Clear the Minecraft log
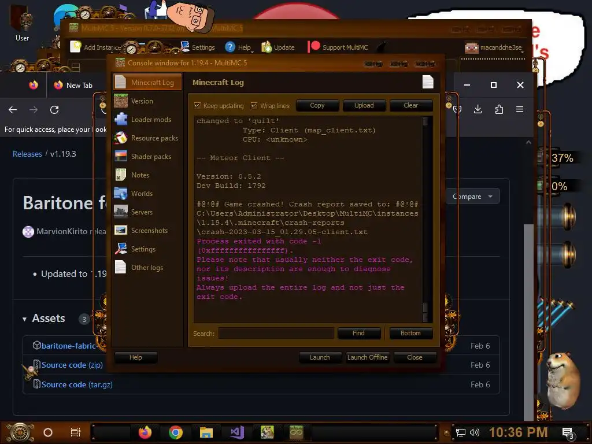The width and height of the screenshot is (592, 444). pos(411,105)
